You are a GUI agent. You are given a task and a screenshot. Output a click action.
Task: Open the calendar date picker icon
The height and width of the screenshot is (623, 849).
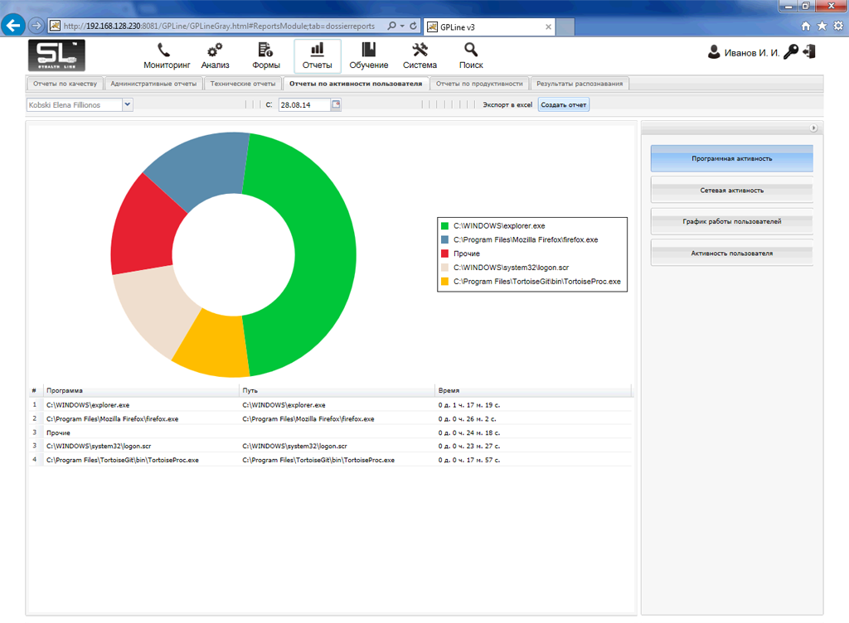point(336,105)
